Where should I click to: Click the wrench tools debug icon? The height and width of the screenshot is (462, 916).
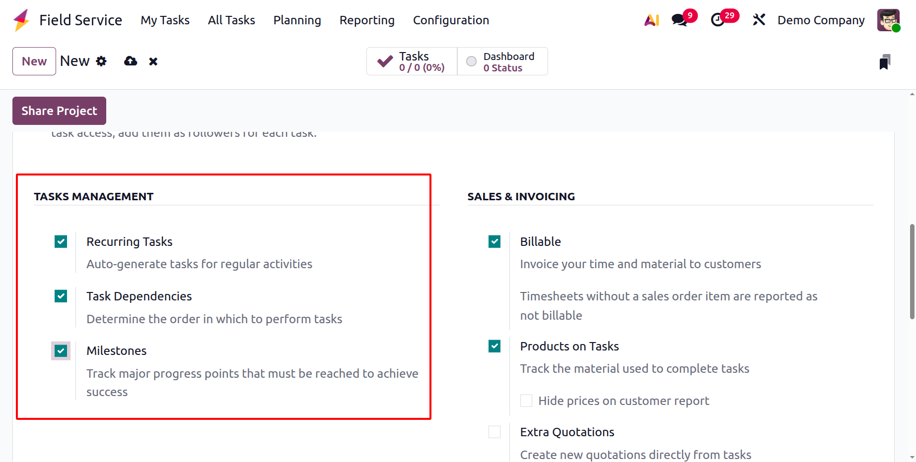click(x=759, y=20)
